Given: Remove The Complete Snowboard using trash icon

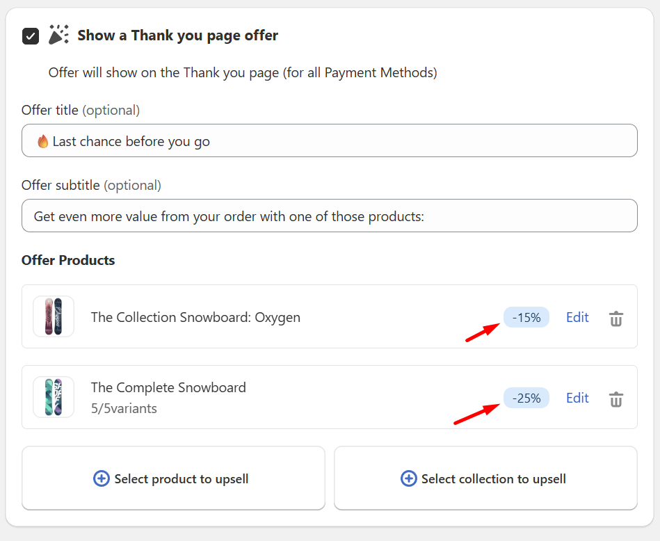Looking at the screenshot, I should pyautogui.click(x=616, y=399).
